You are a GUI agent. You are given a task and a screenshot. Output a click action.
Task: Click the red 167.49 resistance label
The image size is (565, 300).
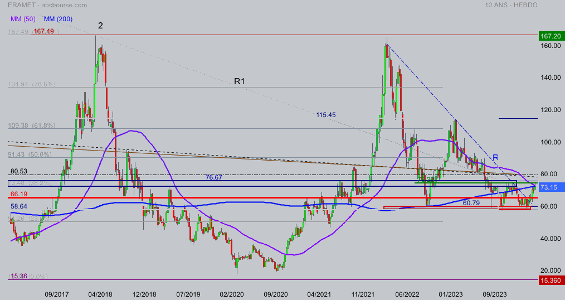(43, 31)
